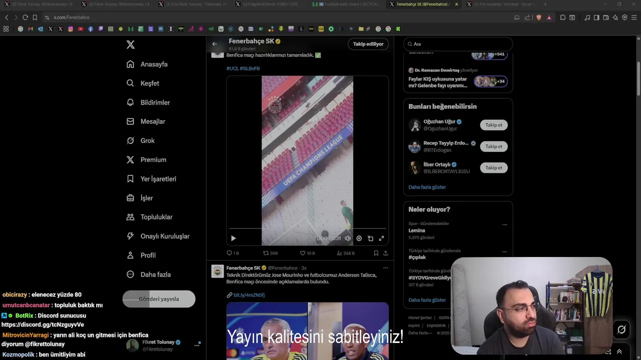The height and width of the screenshot is (360, 641).
Task: Show more under Neler oluyor
Action: 427,300
